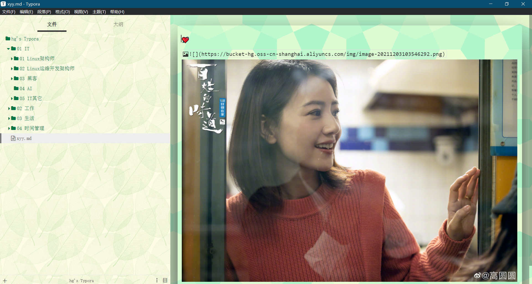Click the Typora app icon in title bar

pyautogui.click(x=3, y=4)
